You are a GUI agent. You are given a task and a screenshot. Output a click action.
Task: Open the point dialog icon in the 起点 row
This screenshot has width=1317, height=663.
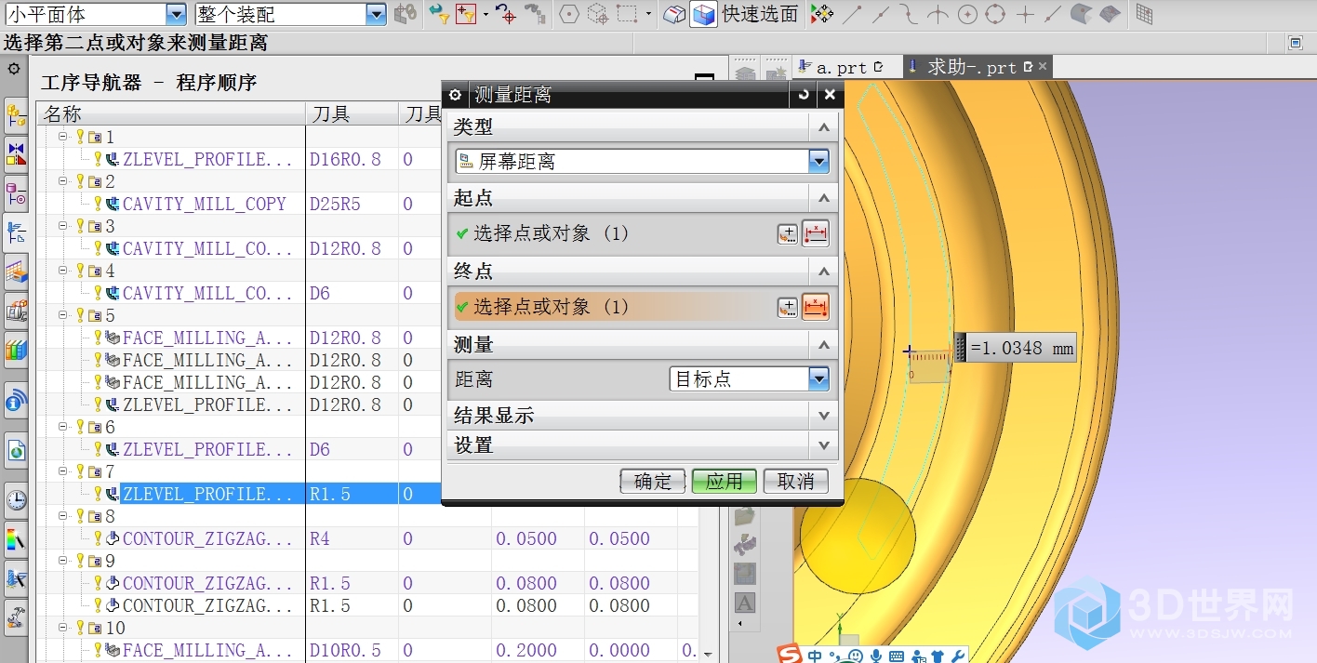pos(788,234)
